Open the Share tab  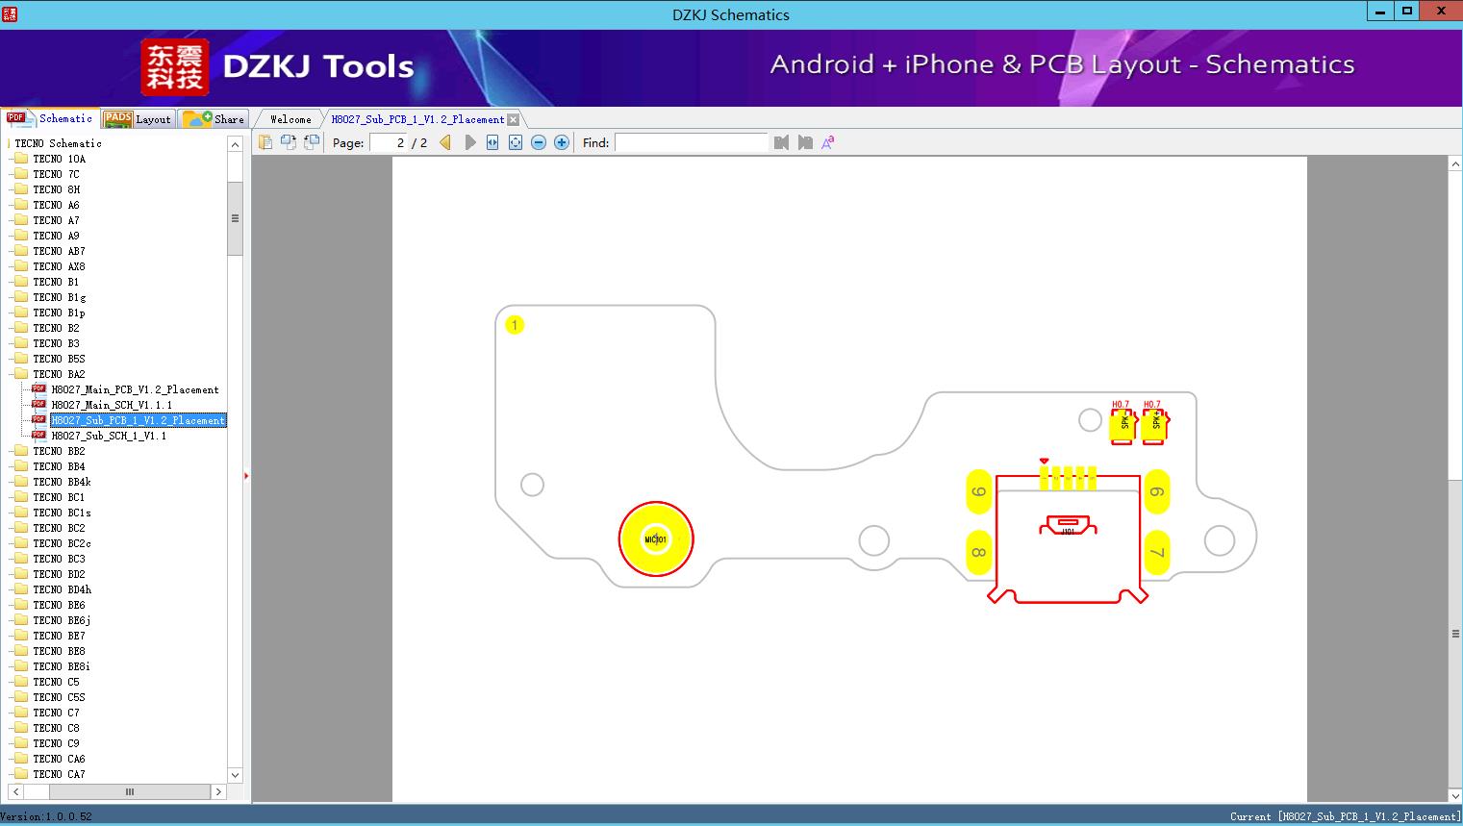214,119
